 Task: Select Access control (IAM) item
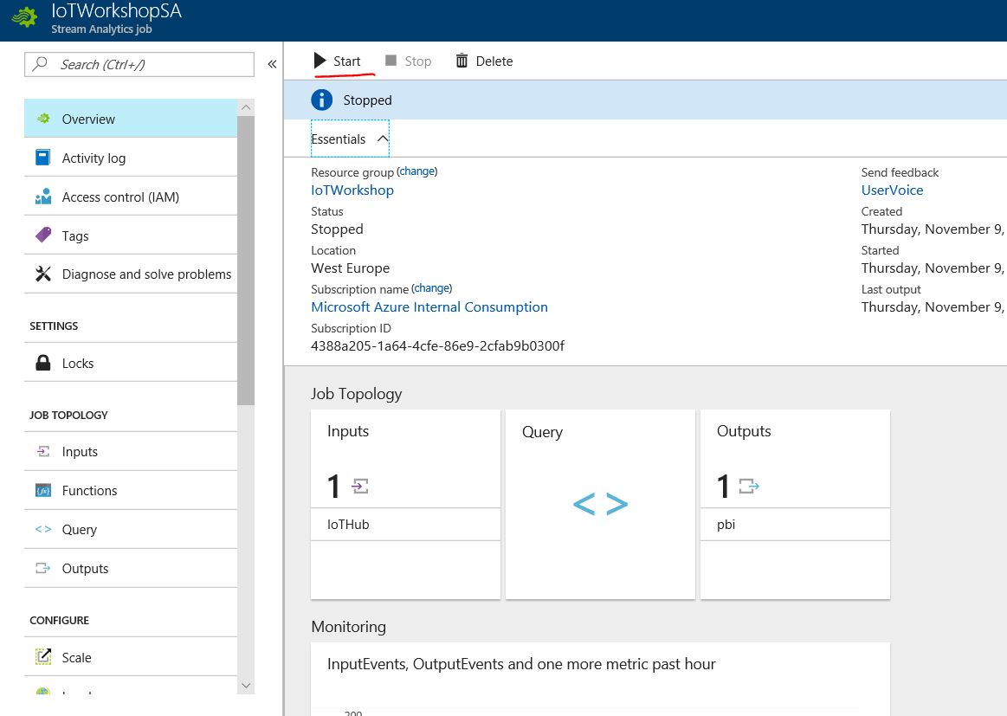coord(131,197)
